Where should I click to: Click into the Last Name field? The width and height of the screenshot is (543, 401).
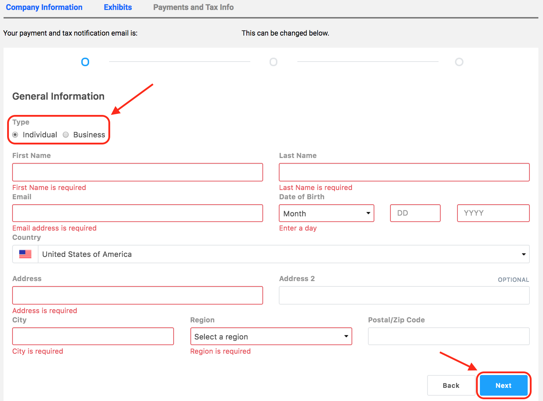point(404,172)
